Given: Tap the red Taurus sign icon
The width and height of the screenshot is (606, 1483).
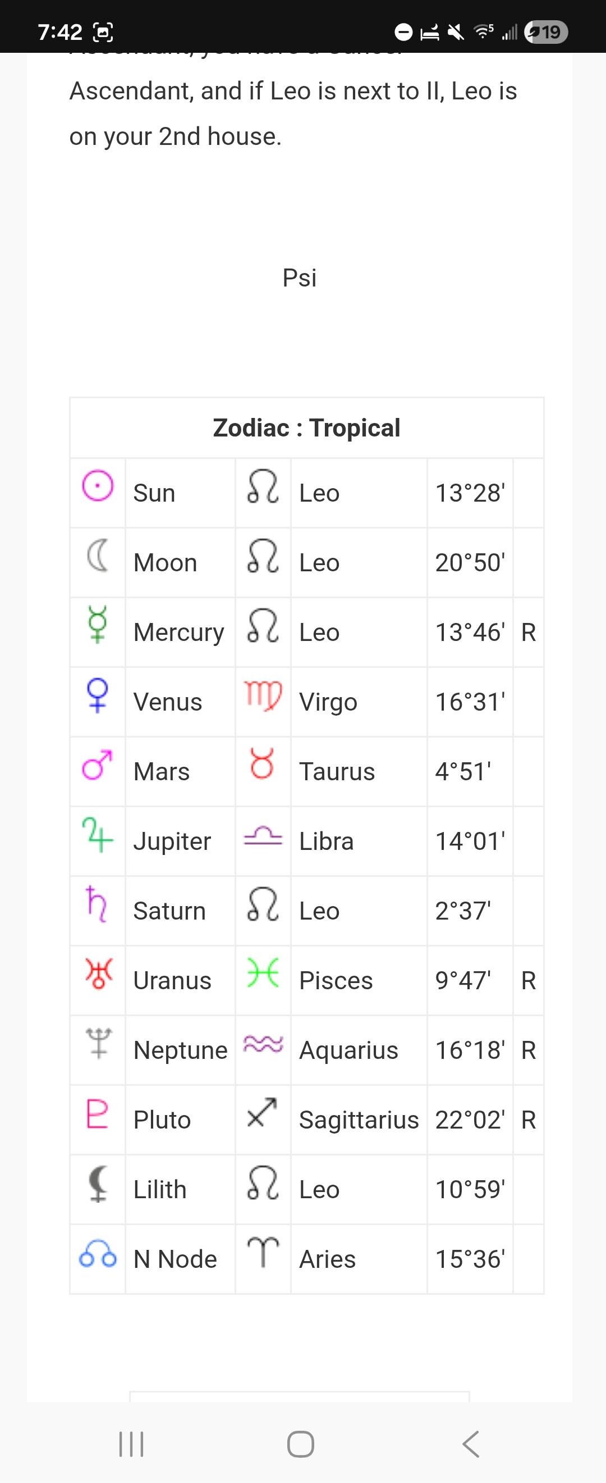Looking at the screenshot, I should tap(262, 763).
